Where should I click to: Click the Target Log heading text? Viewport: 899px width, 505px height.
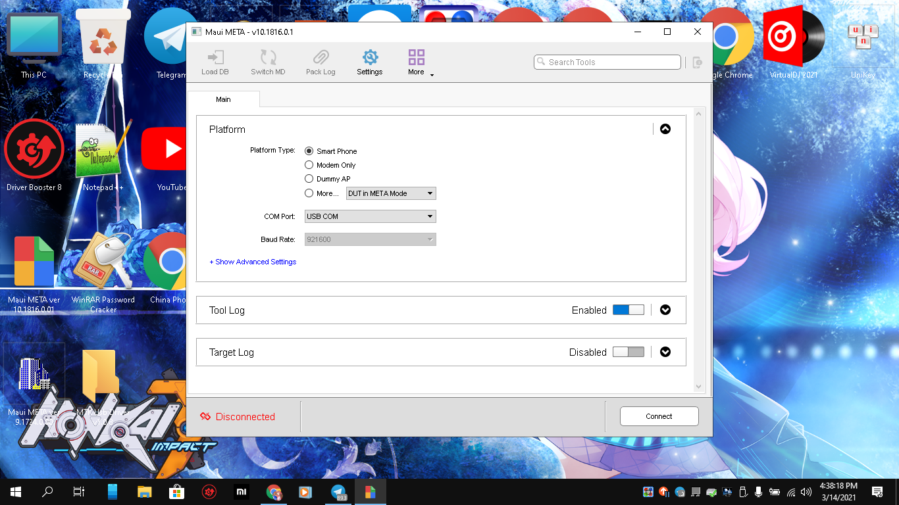[x=232, y=352]
